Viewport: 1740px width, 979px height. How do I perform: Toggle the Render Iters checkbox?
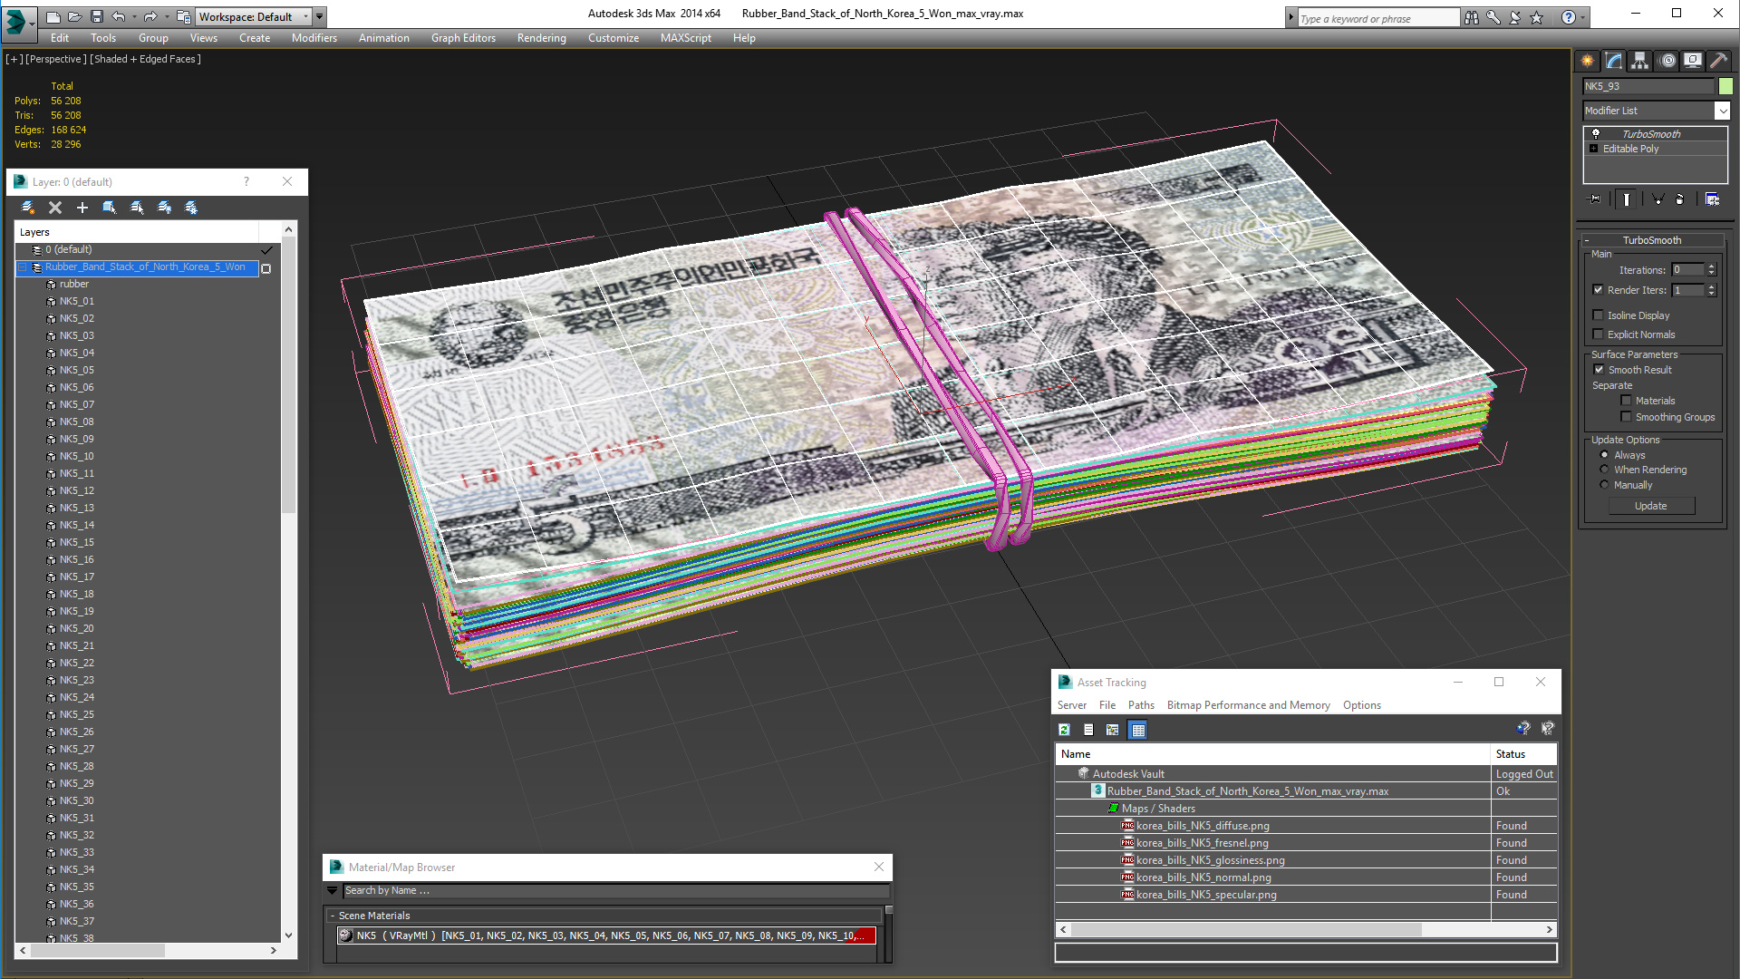tap(1599, 290)
